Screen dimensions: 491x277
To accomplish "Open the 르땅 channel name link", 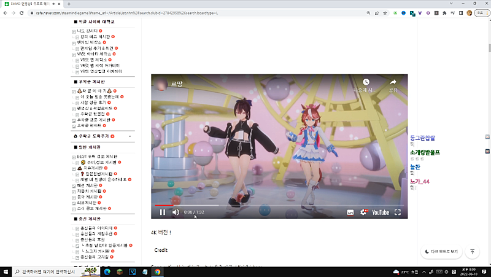I will [177, 84].
